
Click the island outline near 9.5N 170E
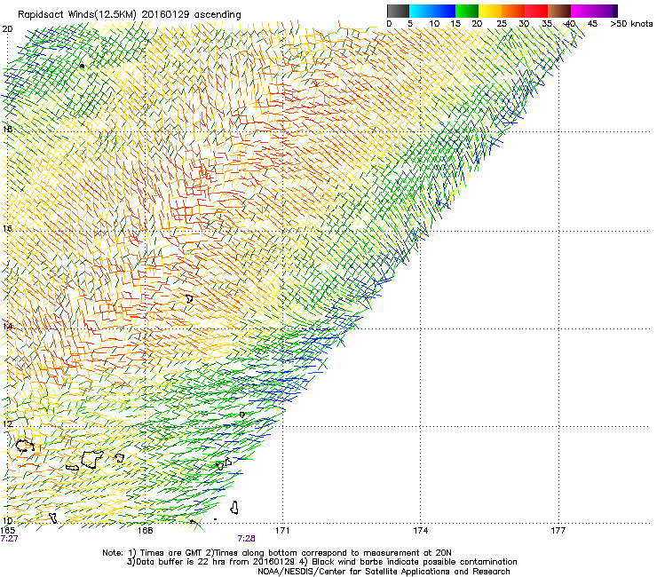(x=234, y=508)
